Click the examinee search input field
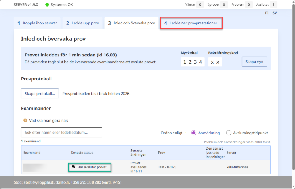Viewport: 295px width, 189px height. point(62,133)
